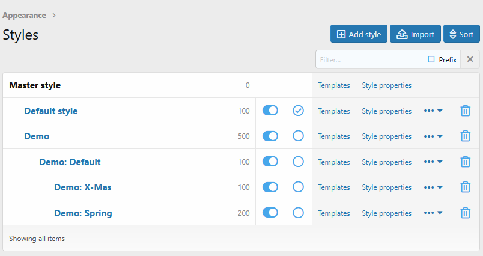Viewport: 483px width, 256px height.
Task: Open Style properties for Demo: X-Mas
Action: [x=386, y=187]
